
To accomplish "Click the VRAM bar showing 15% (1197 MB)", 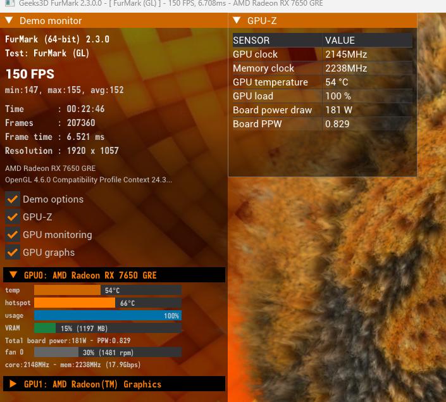I will (x=108, y=328).
